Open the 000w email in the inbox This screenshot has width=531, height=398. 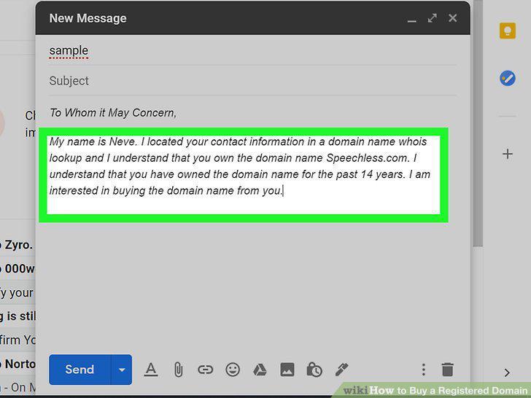click(18, 269)
